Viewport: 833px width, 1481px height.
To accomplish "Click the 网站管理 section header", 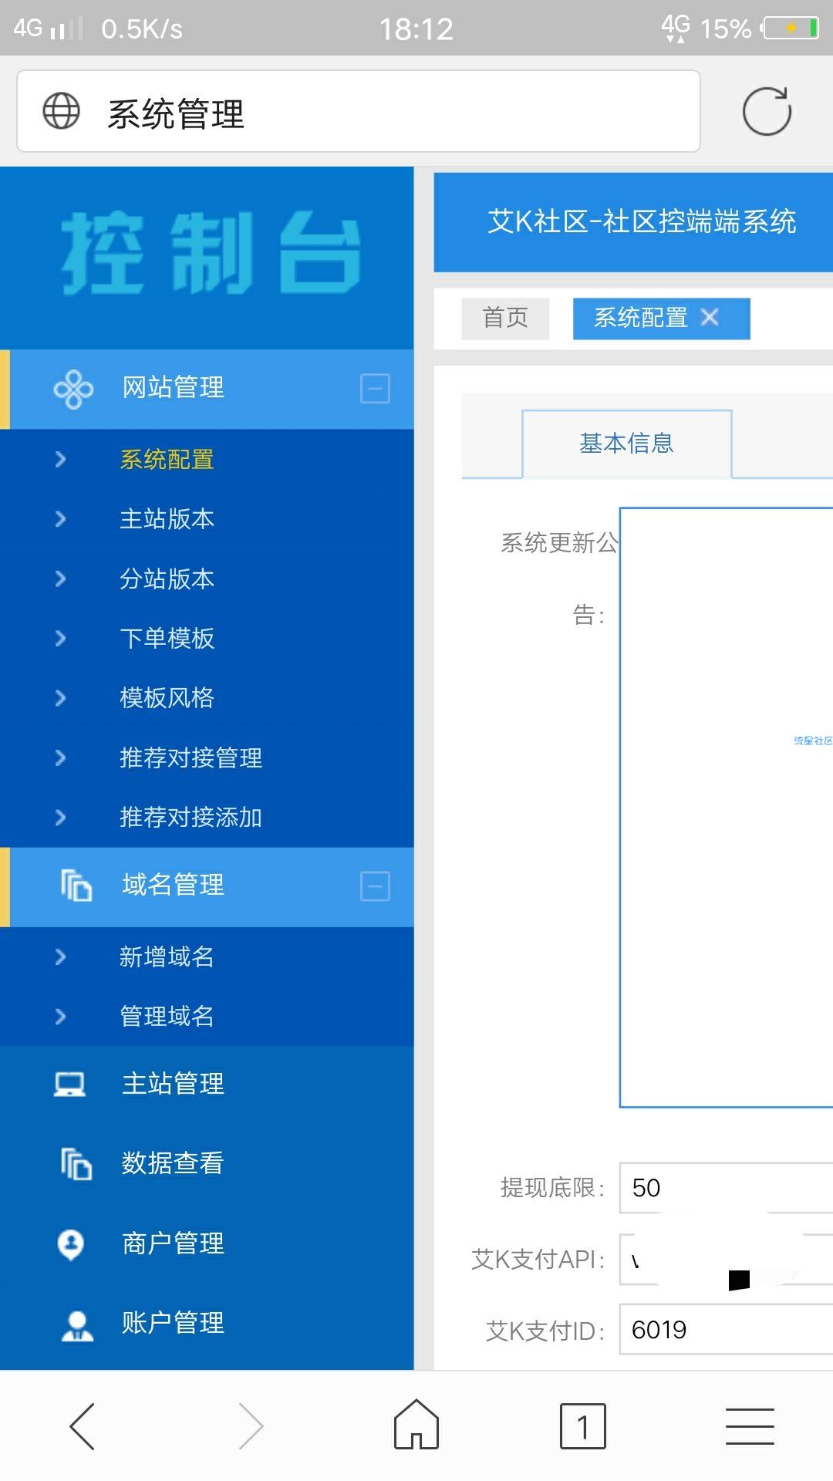I will coord(207,389).
